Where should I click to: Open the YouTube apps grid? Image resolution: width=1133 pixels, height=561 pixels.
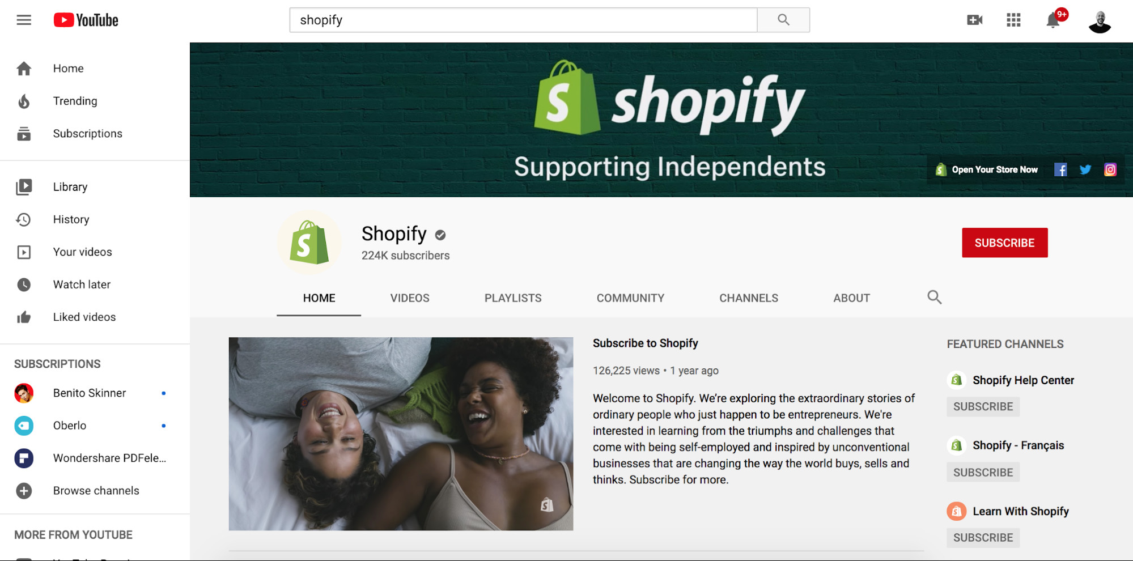(1013, 20)
